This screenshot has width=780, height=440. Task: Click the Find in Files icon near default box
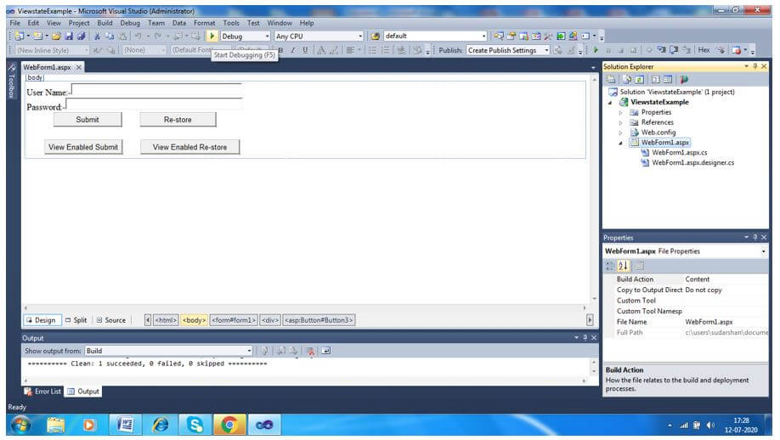pyautogui.click(x=376, y=36)
